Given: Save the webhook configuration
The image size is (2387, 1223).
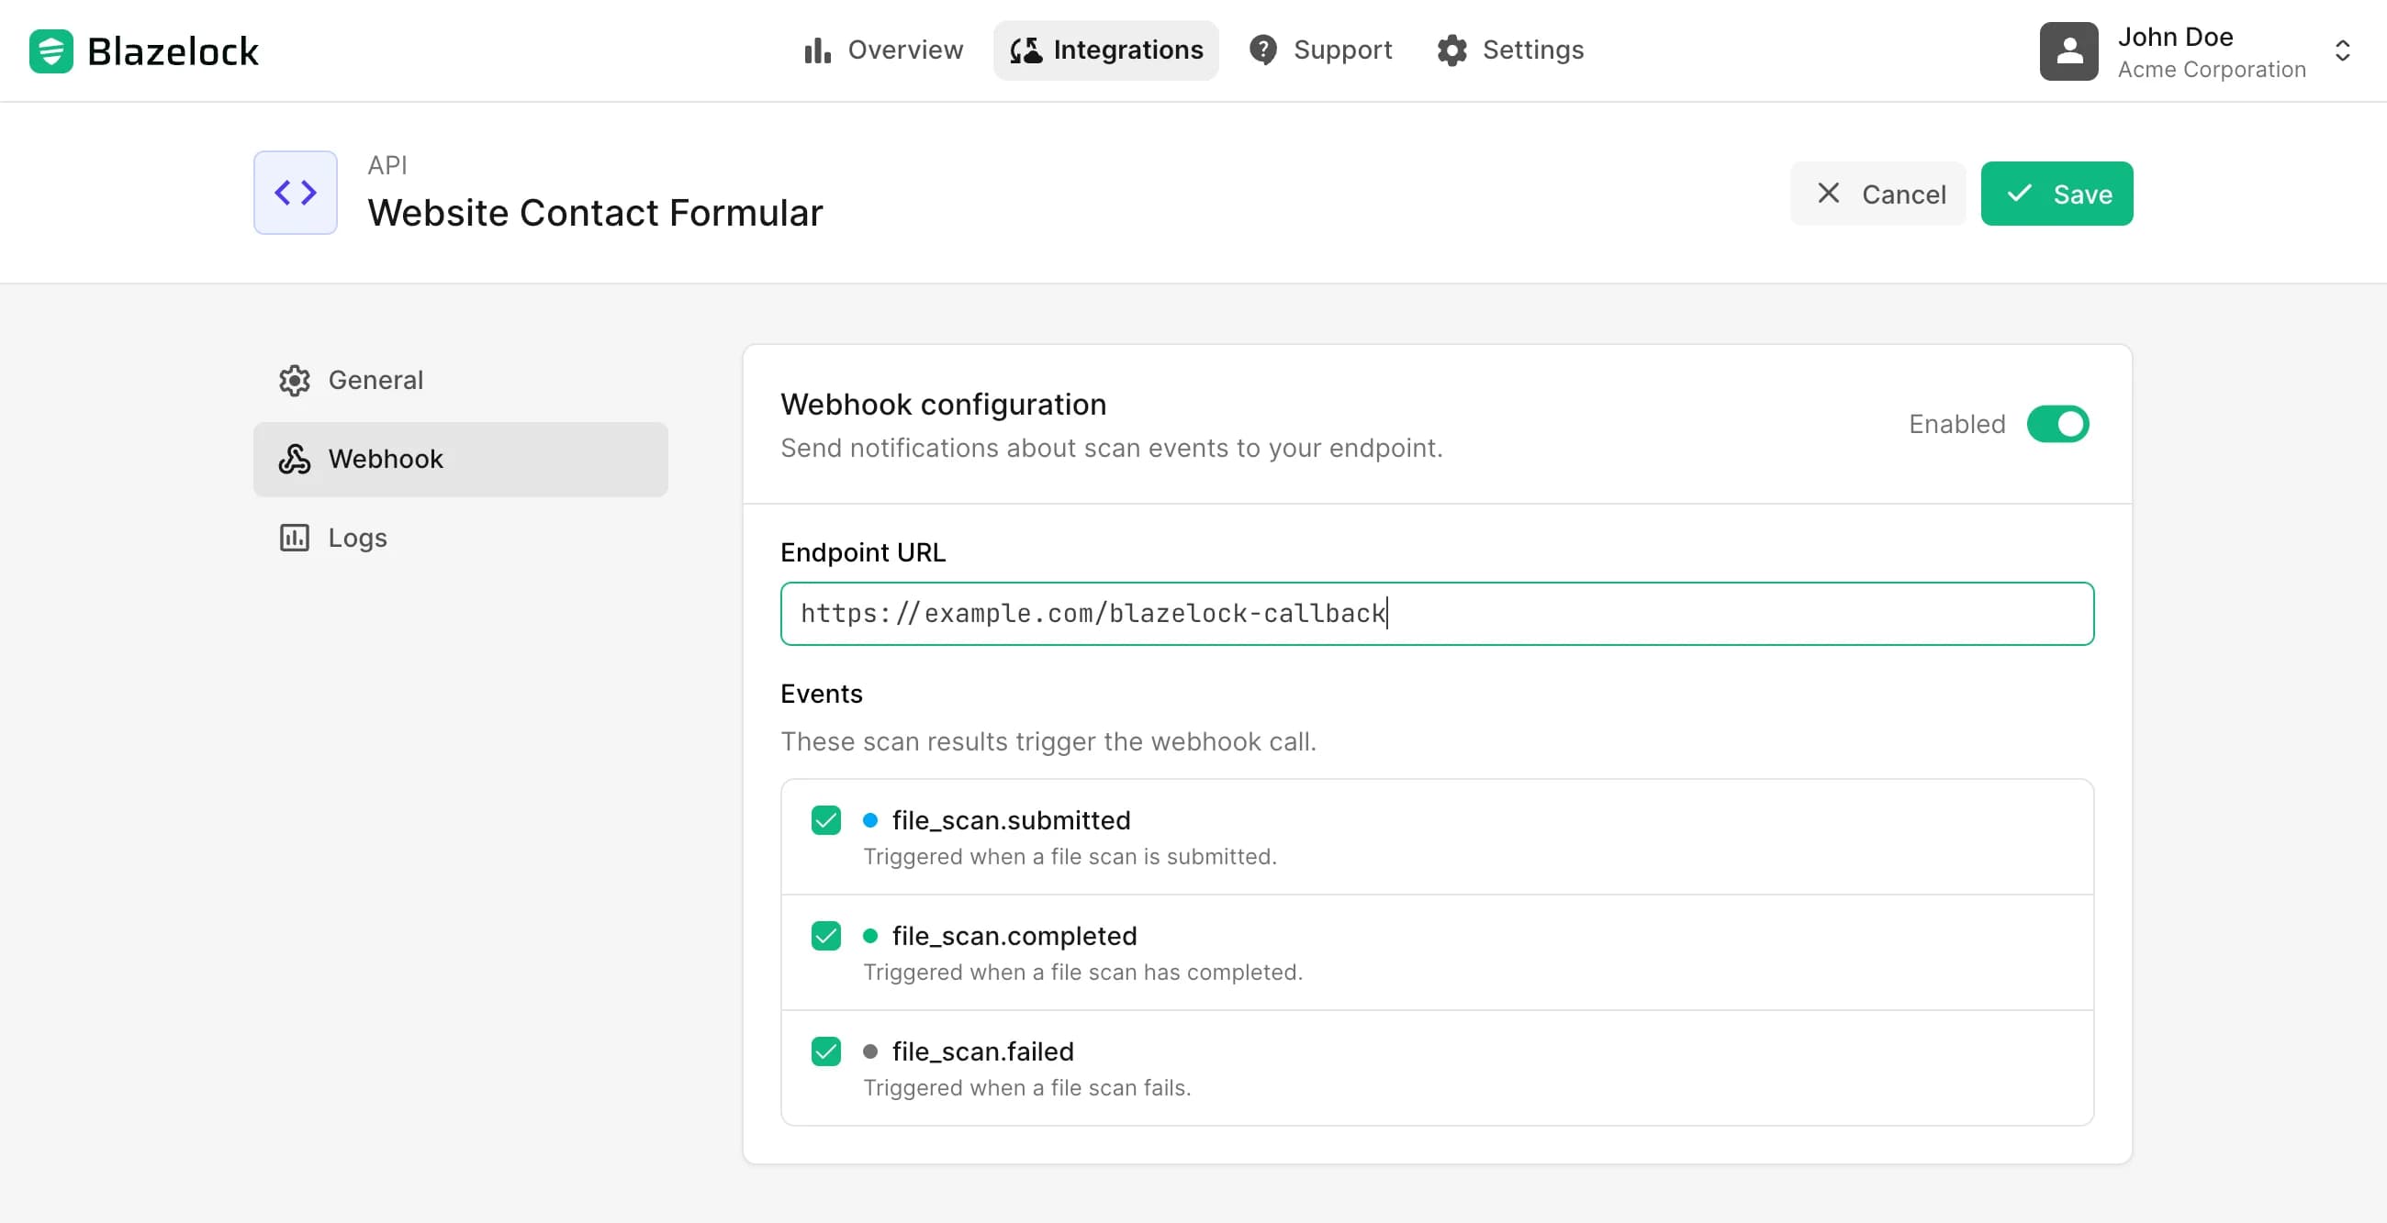Looking at the screenshot, I should (x=2056, y=194).
